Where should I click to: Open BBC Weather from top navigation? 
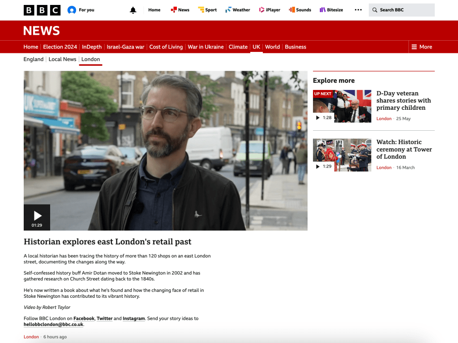(238, 10)
